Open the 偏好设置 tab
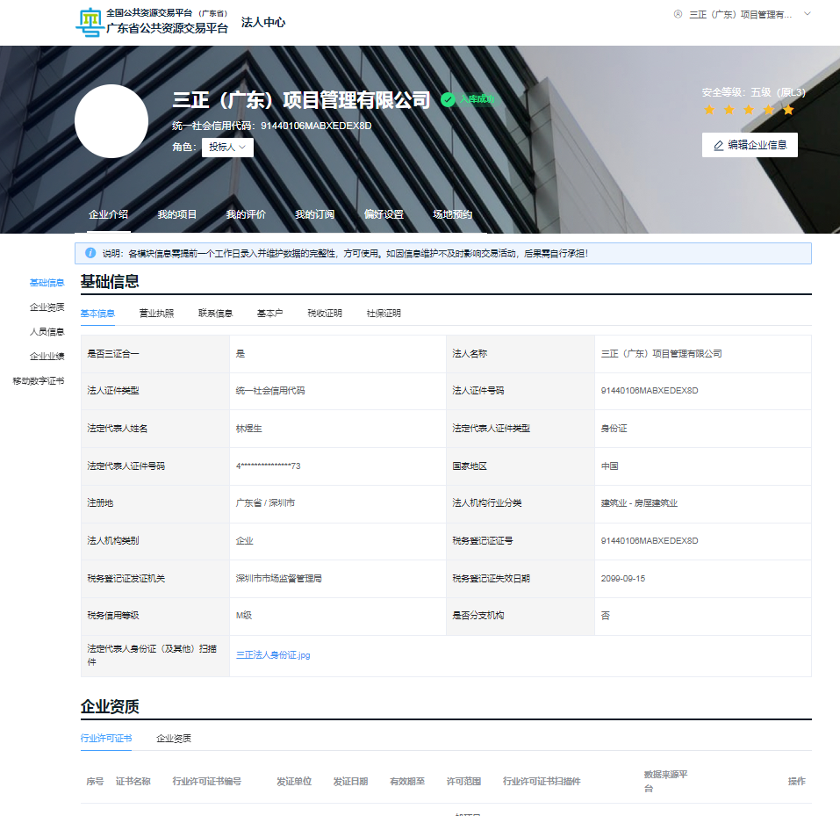This screenshot has width=840, height=816. coord(384,214)
